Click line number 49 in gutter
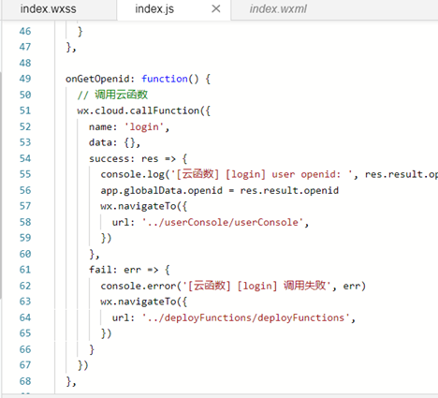 (25, 79)
